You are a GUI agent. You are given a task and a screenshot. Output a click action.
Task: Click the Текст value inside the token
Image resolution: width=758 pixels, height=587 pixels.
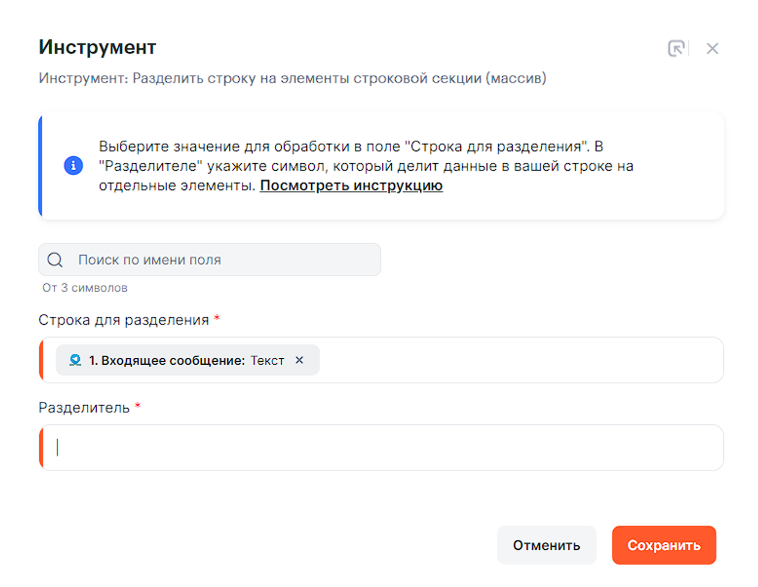267,361
